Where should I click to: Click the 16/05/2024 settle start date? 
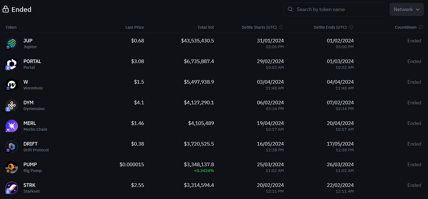click(x=270, y=144)
